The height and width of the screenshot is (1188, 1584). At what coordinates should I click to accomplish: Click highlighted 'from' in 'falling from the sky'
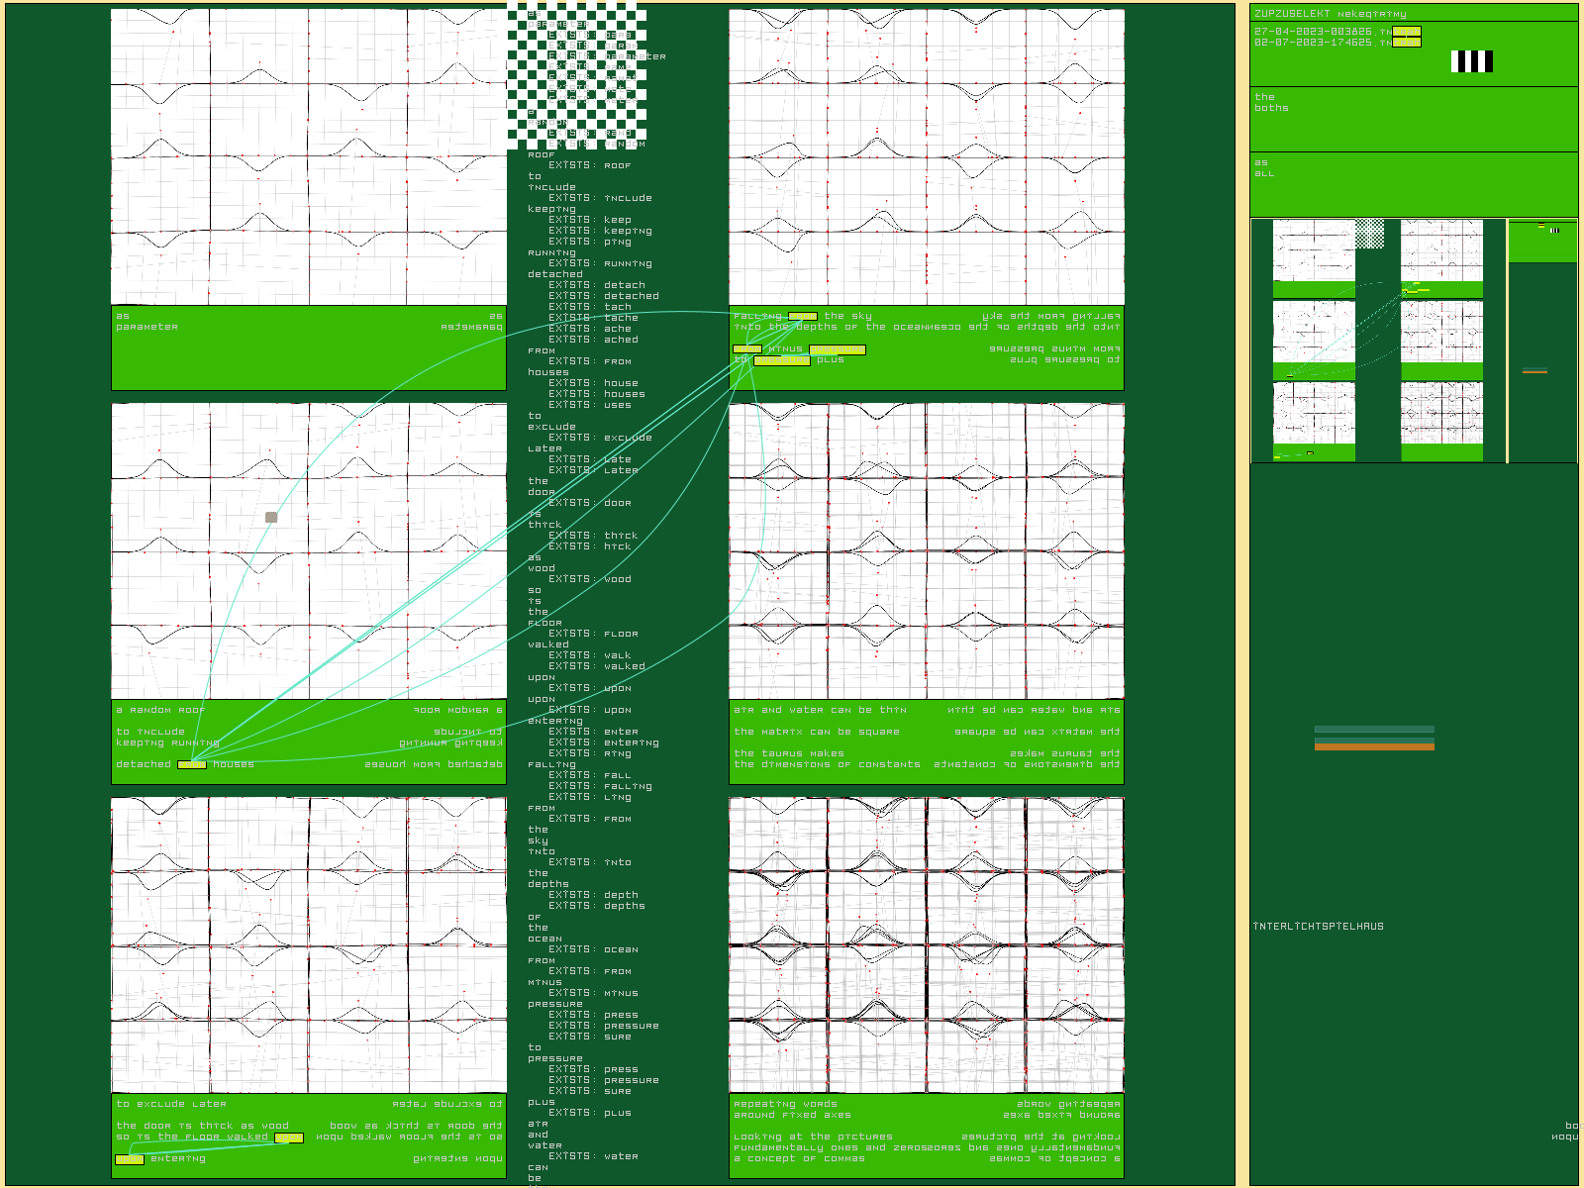[802, 317]
